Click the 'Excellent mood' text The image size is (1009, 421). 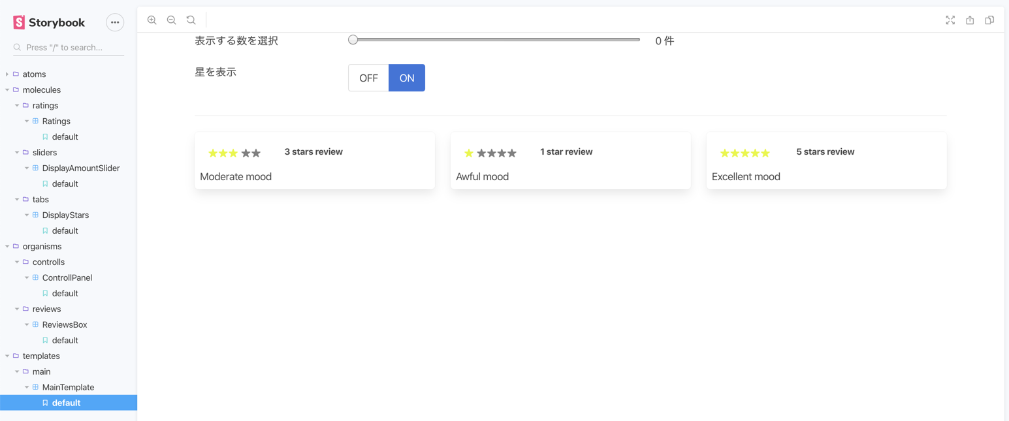746,177
